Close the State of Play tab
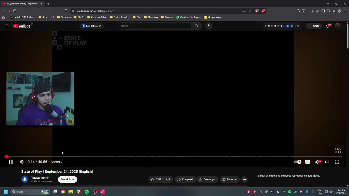The image size is (349, 196). tap(42, 4)
